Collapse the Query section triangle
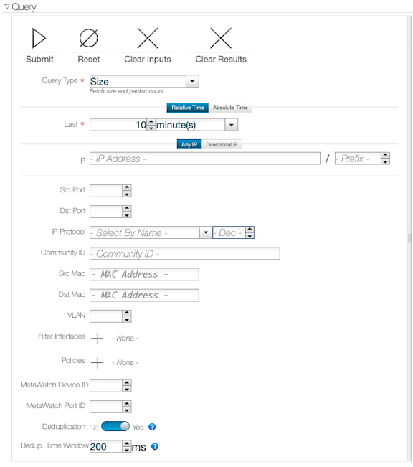 tap(7, 6)
